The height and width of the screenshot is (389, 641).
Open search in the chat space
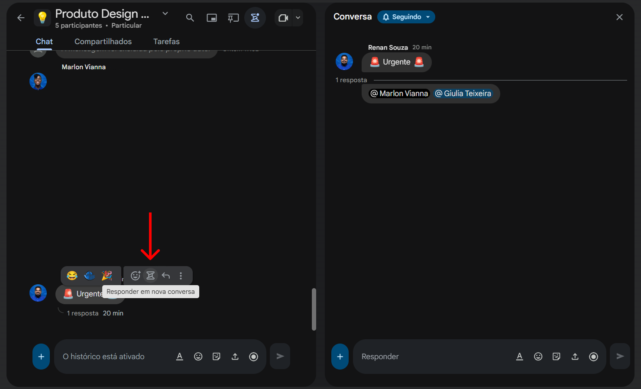[190, 18]
